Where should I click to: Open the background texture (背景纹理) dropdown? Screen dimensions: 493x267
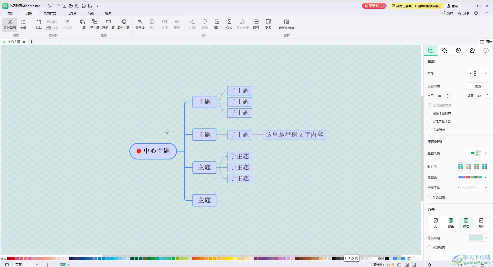(x=478, y=238)
